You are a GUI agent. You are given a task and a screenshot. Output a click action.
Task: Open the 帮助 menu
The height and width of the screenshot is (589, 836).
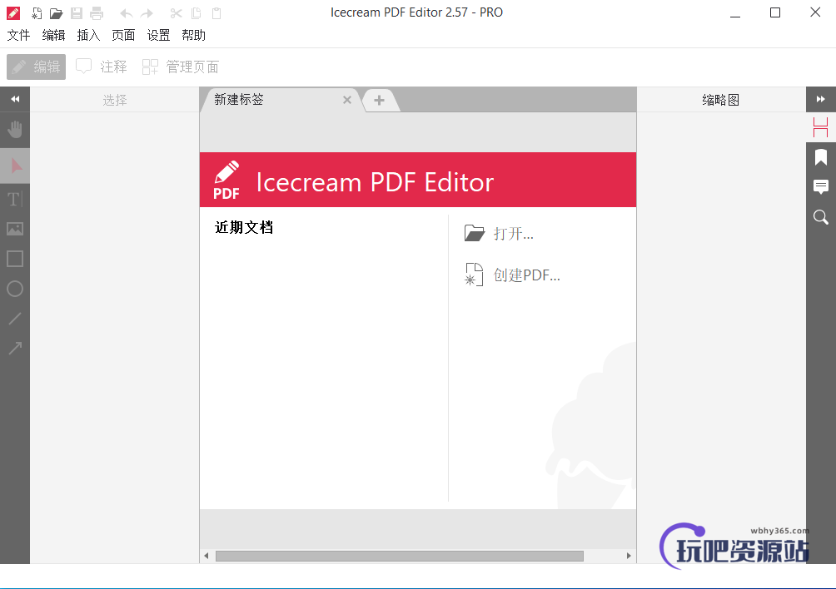[193, 35]
